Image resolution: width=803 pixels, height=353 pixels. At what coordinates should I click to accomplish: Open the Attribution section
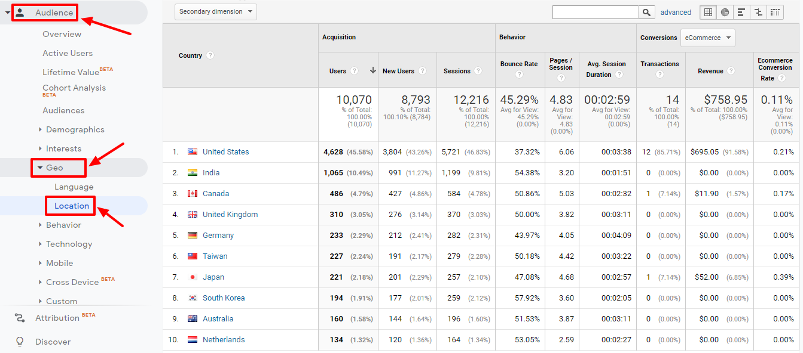57,318
